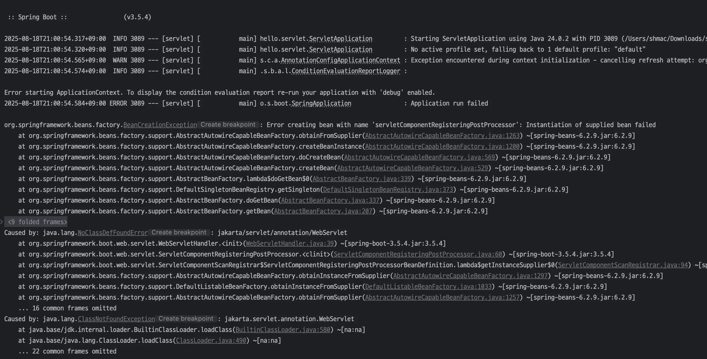707x359 pixels.
Task: Create breakpoint for NoClassDefFoundError
Action: click(x=179, y=233)
